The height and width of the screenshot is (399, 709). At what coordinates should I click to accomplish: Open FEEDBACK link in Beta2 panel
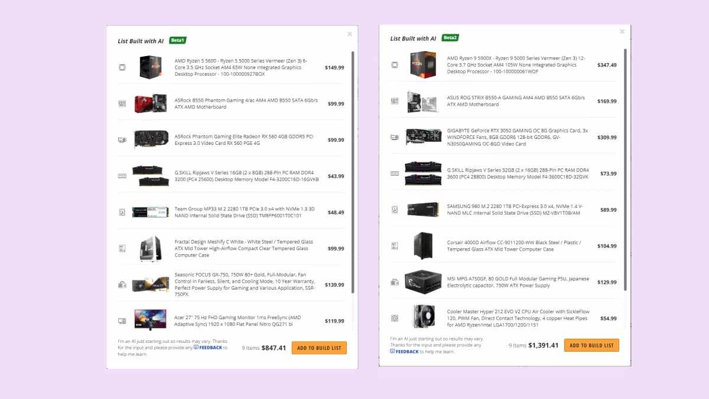point(407,351)
